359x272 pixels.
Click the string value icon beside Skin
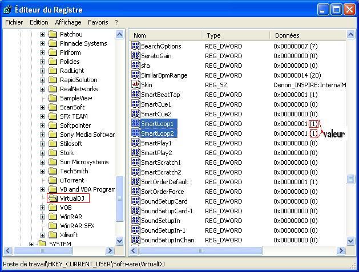coord(135,84)
